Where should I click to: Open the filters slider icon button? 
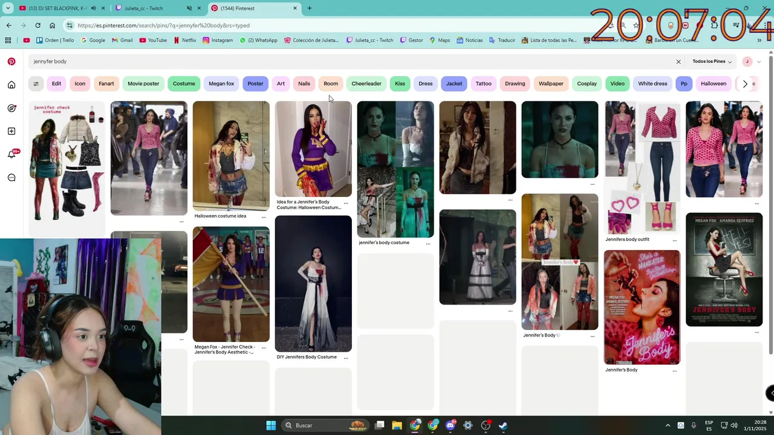click(x=36, y=83)
